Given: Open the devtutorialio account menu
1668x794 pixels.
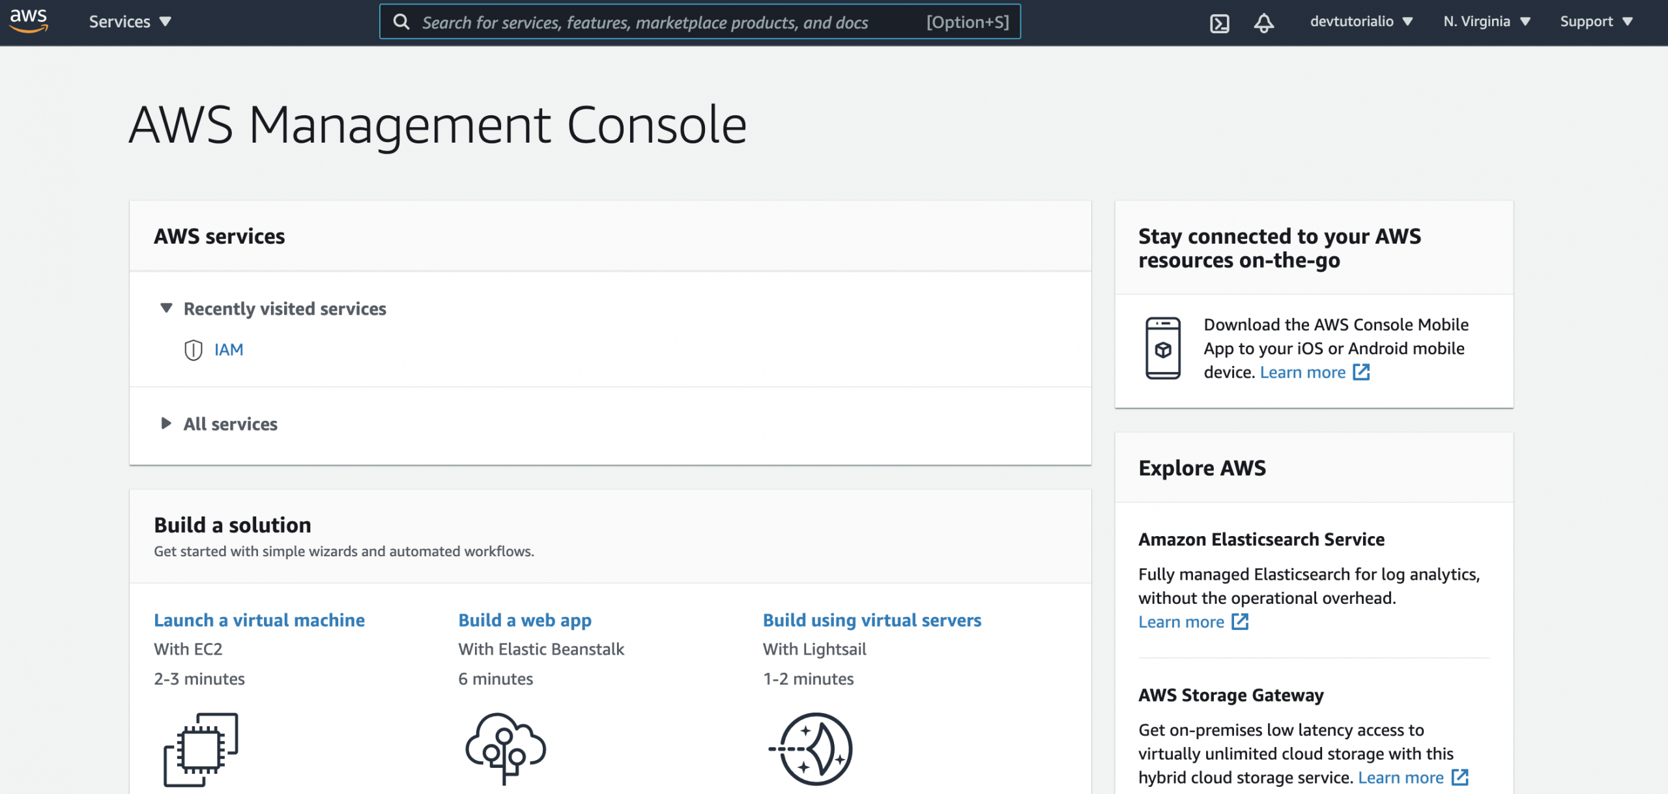Looking at the screenshot, I should point(1361,21).
